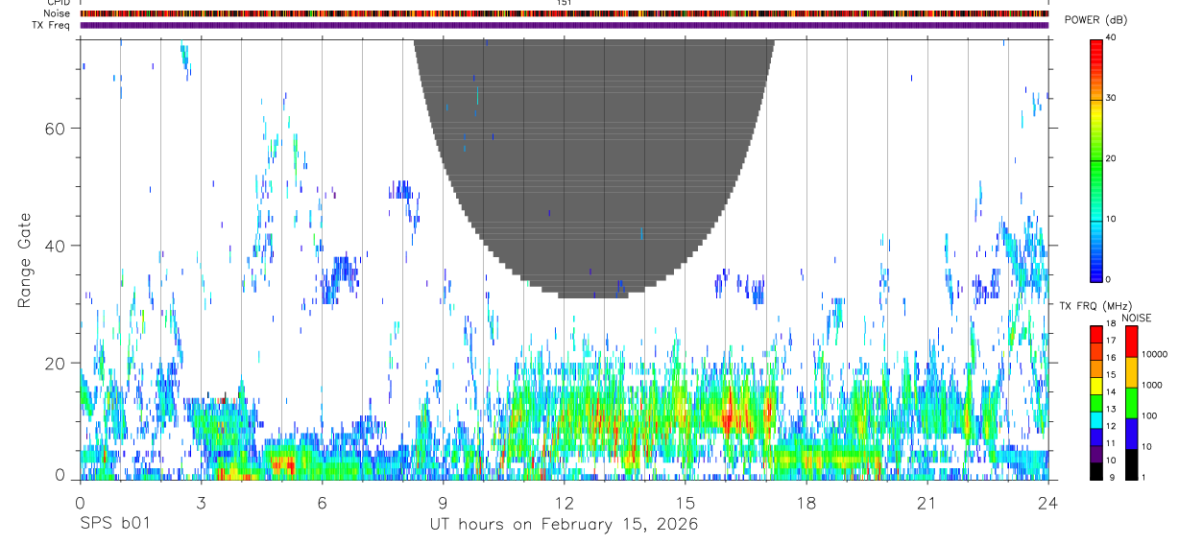Click the 'UT hours on February 15, 2026' label
This screenshot has height=544, width=1179.
coord(564,525)
